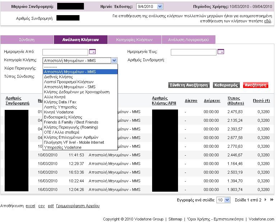Viewport: 278px width, 223px height.
Task: Switch to the 'Σύνδεση' tab
Action: (x=27, y=40)
